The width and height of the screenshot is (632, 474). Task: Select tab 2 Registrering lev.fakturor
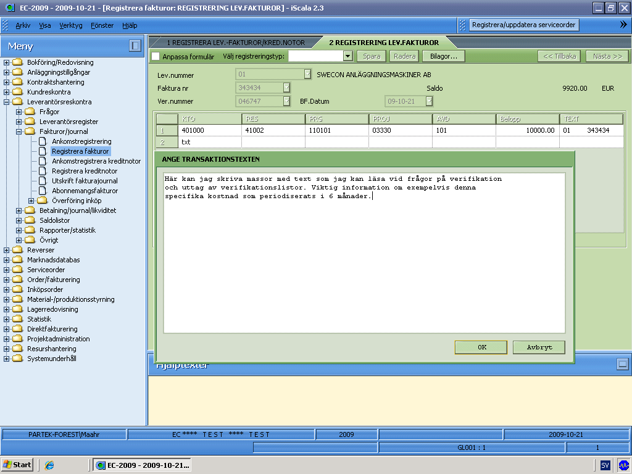click(x=384, y=43)
